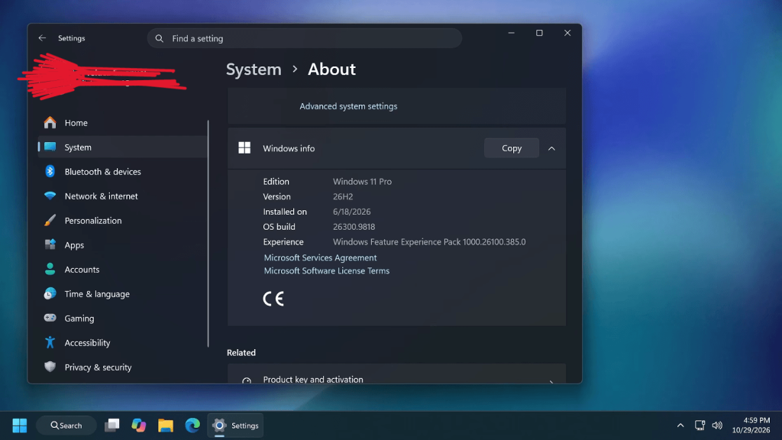Open Apps settings page
Image resolution: width=782 pixels, height=440 pixels.
[x=123, y=244]
